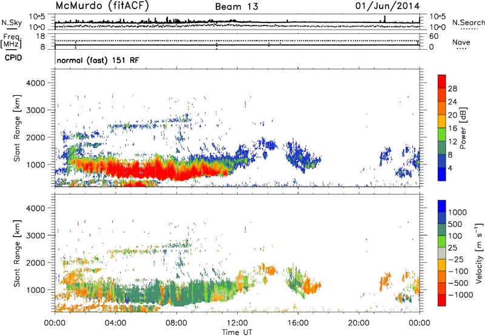Click the blue bottom of power colorbar
The width and height of the screenshot is (485, 336).
442,174
